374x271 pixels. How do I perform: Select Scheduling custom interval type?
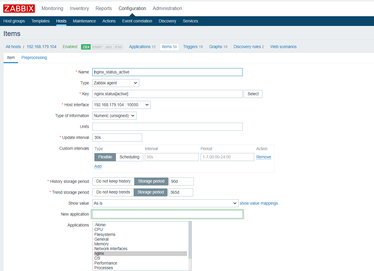click(x=129, y=157)
